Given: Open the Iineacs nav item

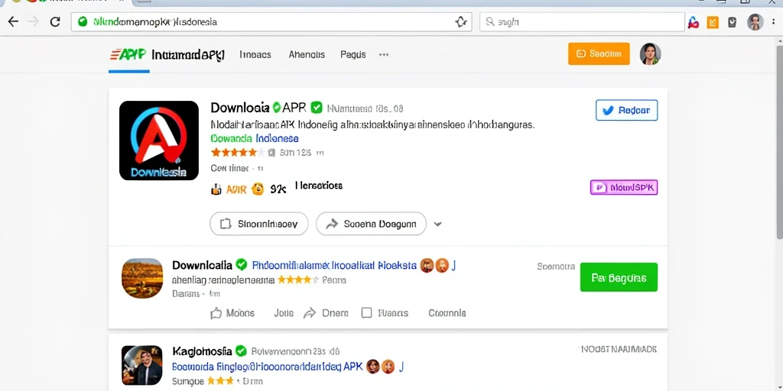Looking at the screenshot, I should [255, 55].
